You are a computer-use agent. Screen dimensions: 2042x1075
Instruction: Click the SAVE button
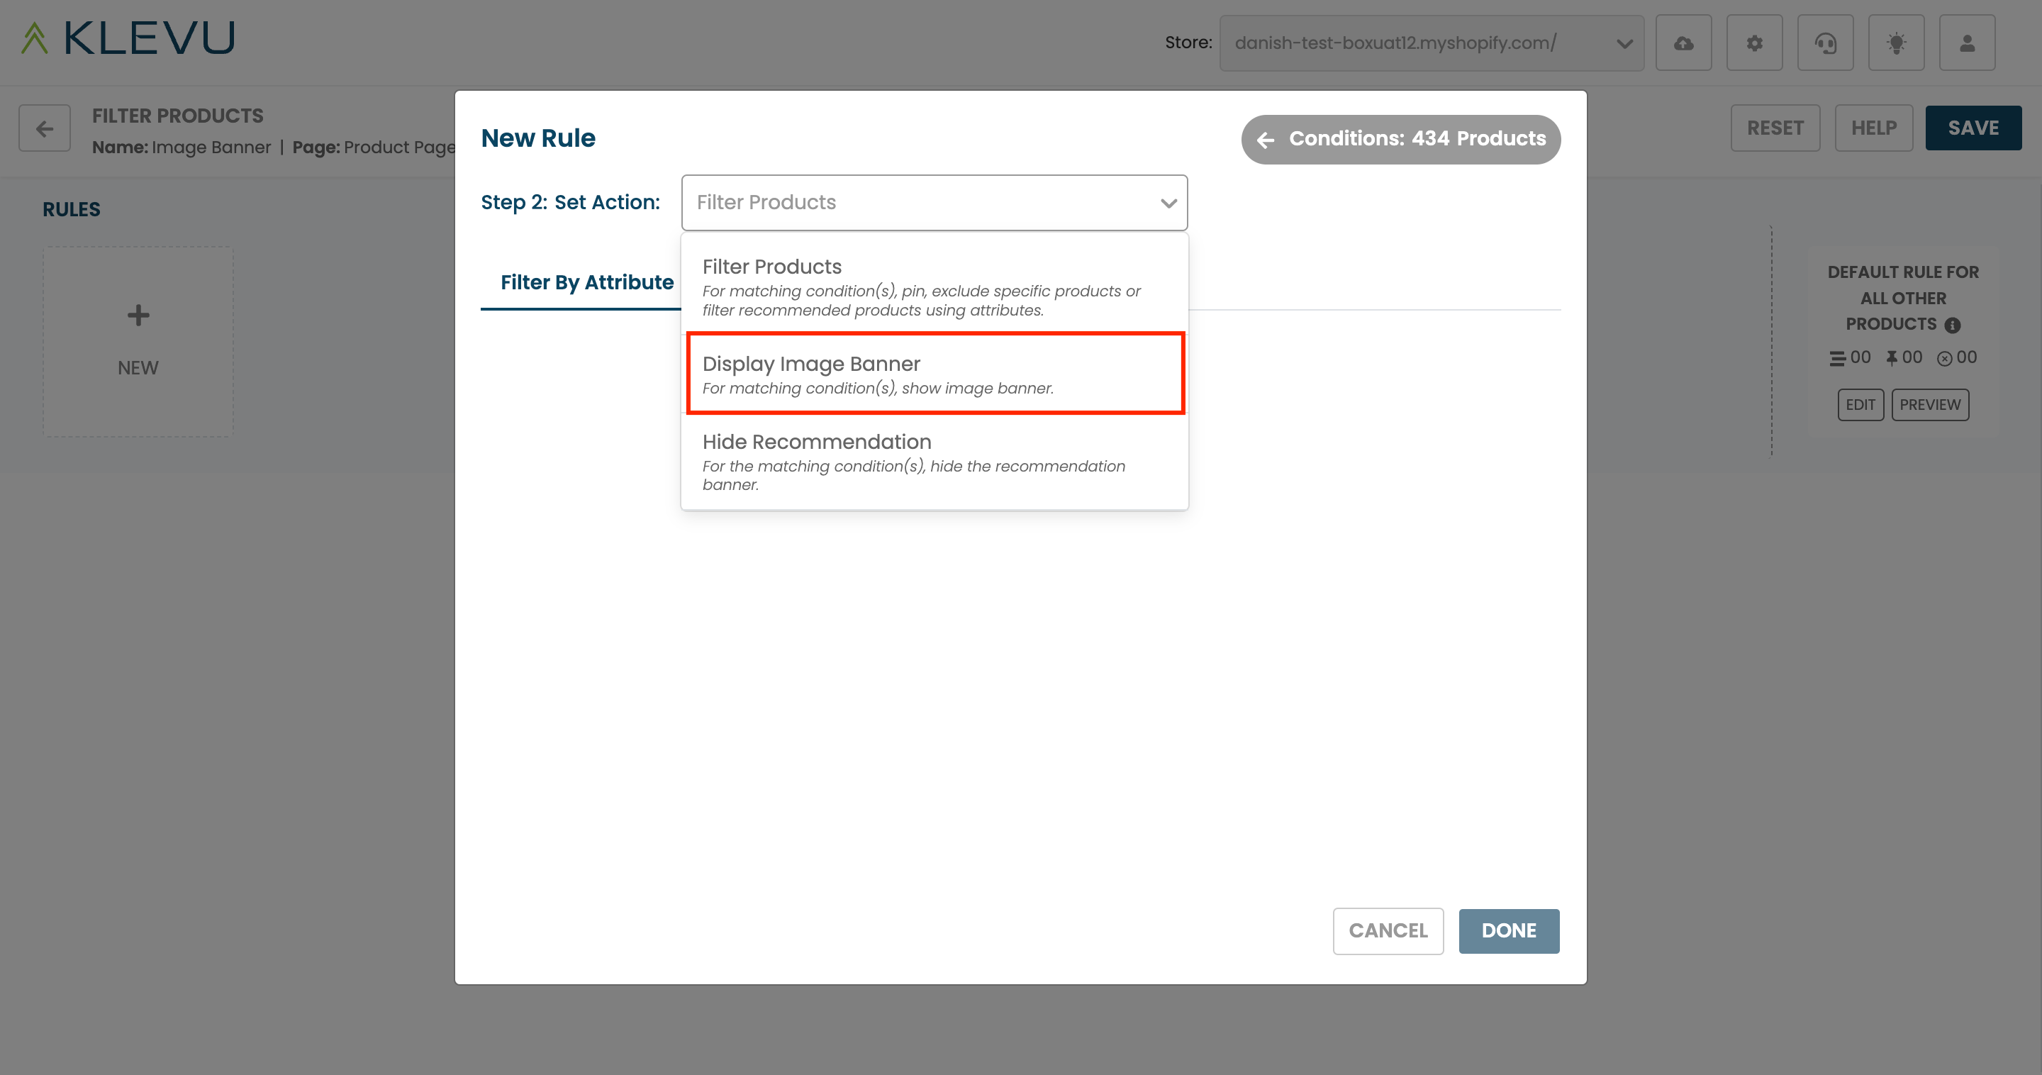[1973, 128]
